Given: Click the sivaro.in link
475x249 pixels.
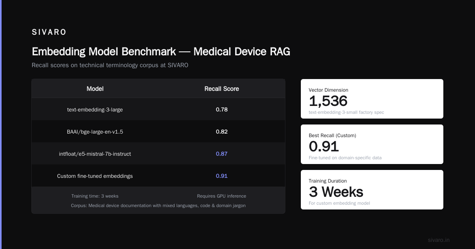Looking at the screenshot, I should click(x=439, y=240).
